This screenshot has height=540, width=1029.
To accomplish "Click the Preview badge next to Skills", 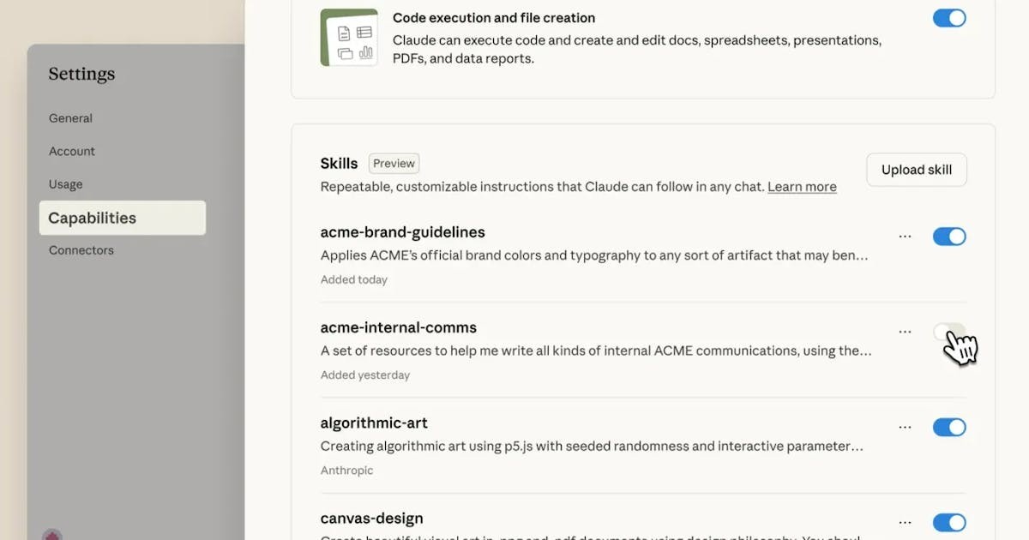I will click(x=394, y=164).
